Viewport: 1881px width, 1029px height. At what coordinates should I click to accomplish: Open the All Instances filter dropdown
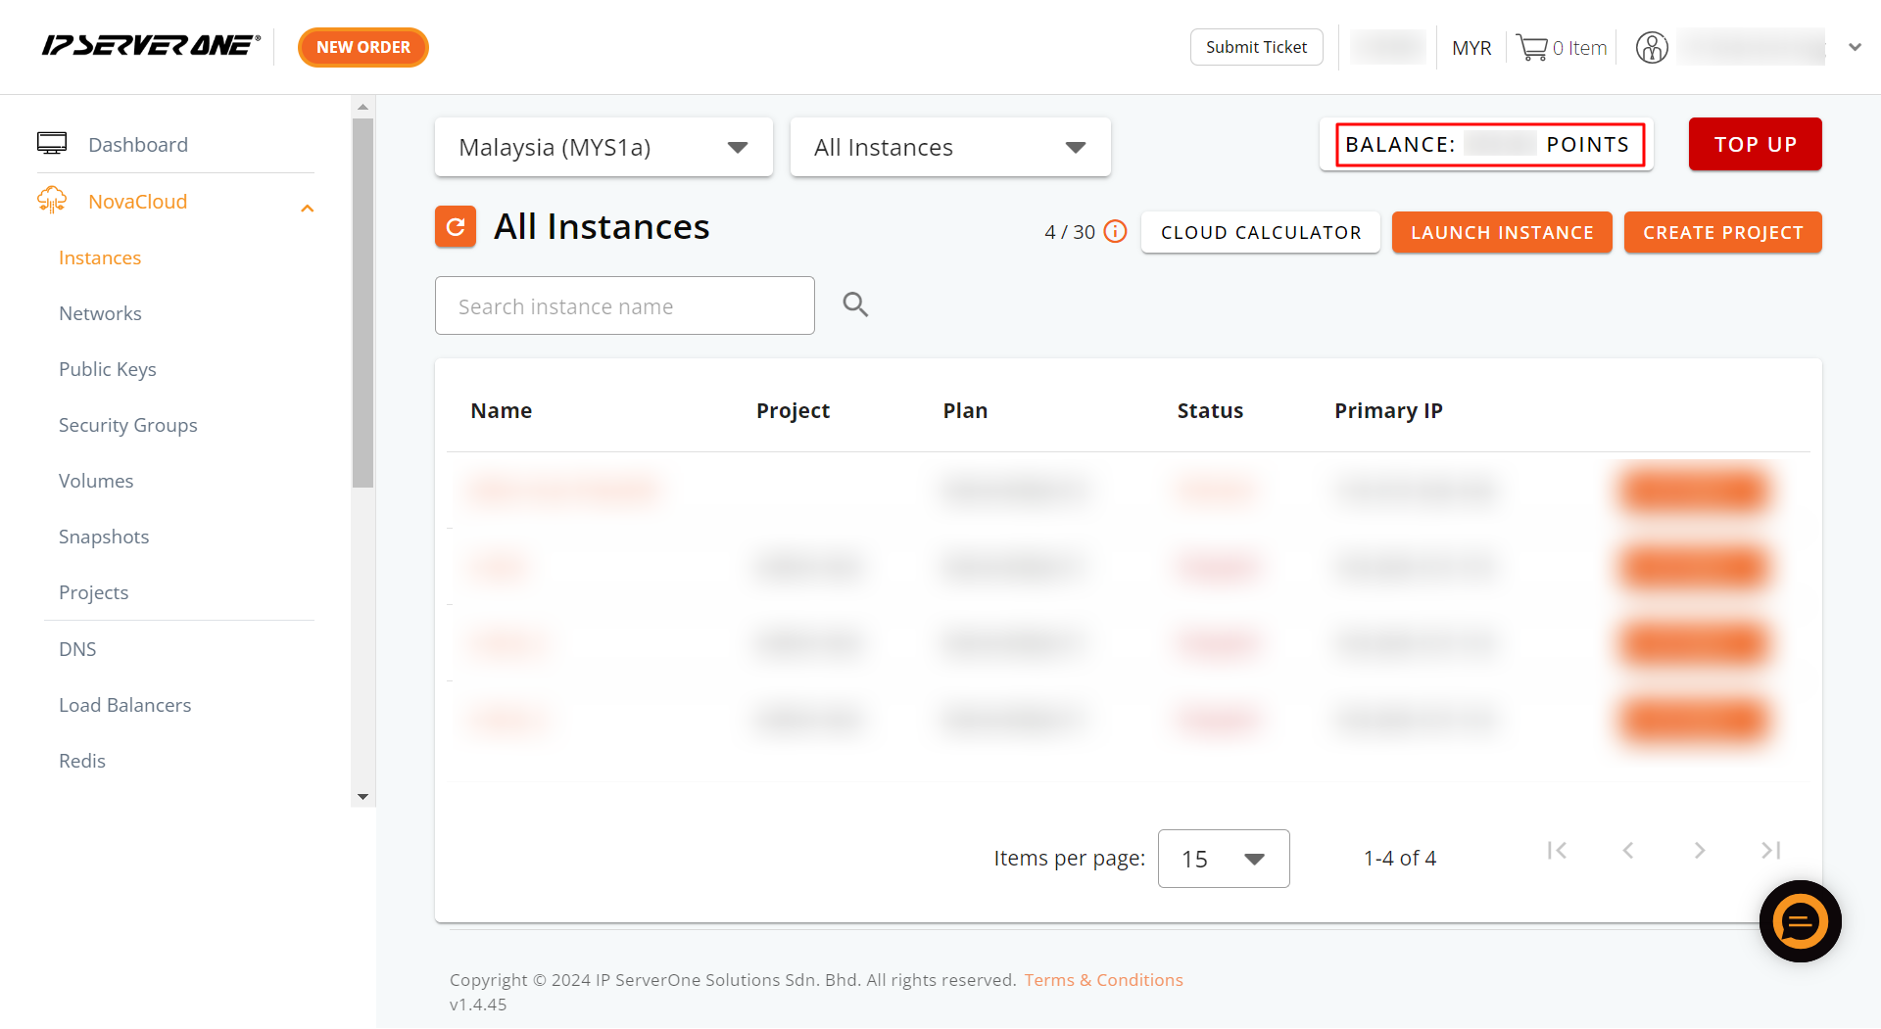coord(950,147)
